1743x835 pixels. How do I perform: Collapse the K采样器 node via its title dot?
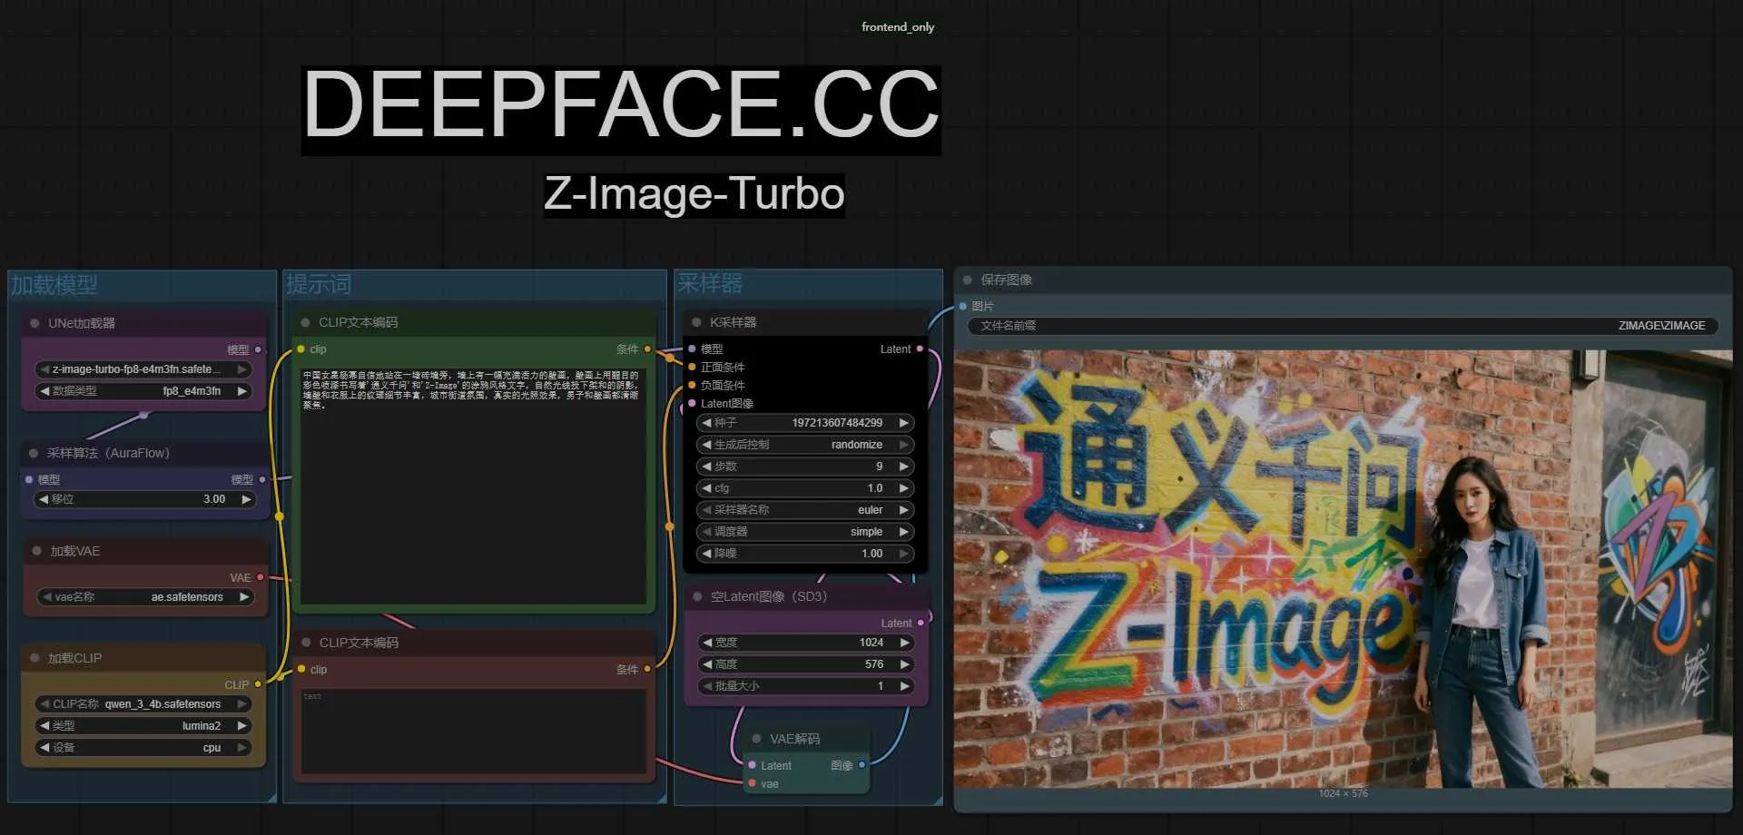697,322
